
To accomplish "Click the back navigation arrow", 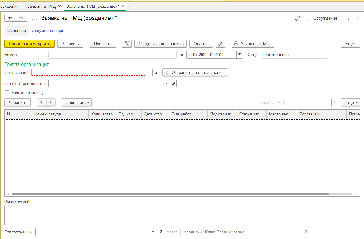I will (10, 18).
